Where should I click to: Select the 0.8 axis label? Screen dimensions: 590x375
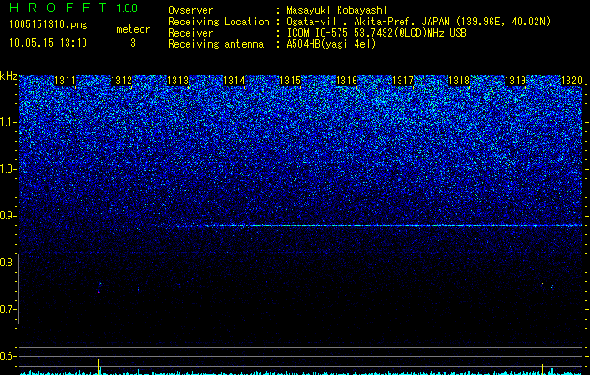pos(8,262)
